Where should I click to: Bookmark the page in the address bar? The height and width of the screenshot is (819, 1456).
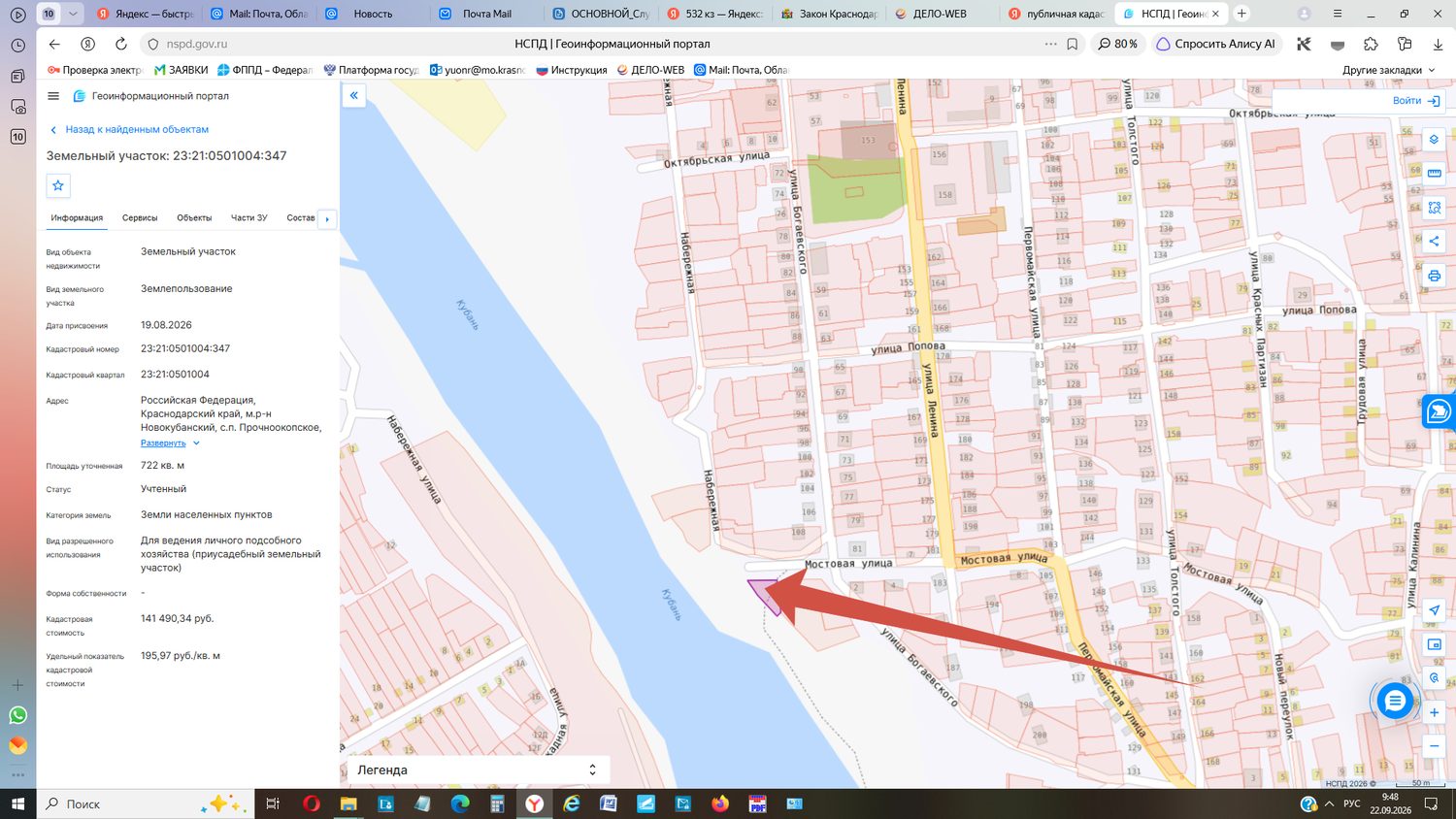(1073, 44)
